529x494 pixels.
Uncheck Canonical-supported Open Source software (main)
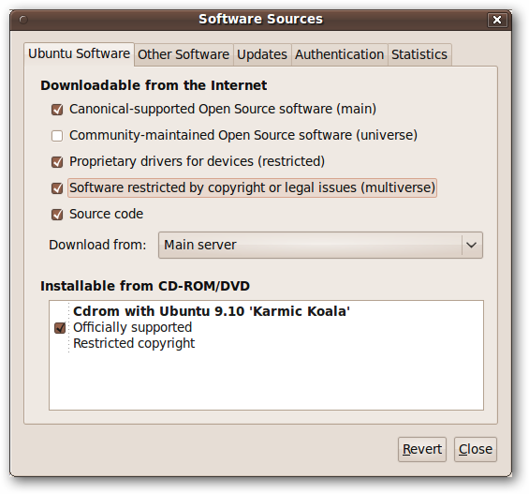57,110
